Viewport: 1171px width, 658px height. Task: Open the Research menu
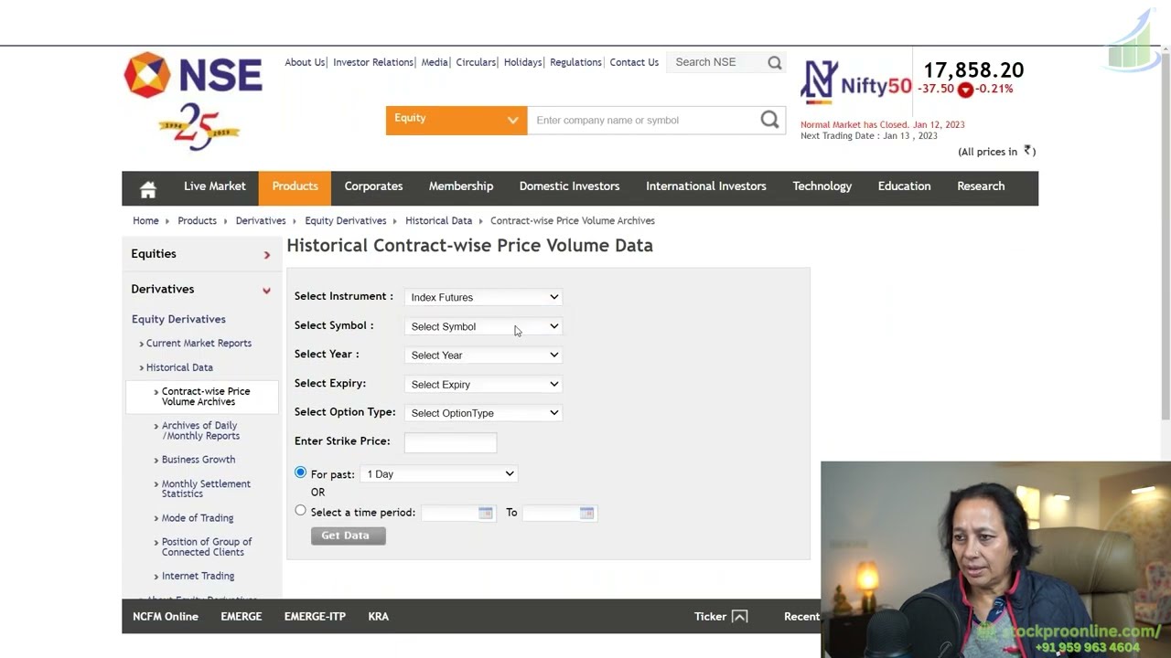click(x=981, y=186)
